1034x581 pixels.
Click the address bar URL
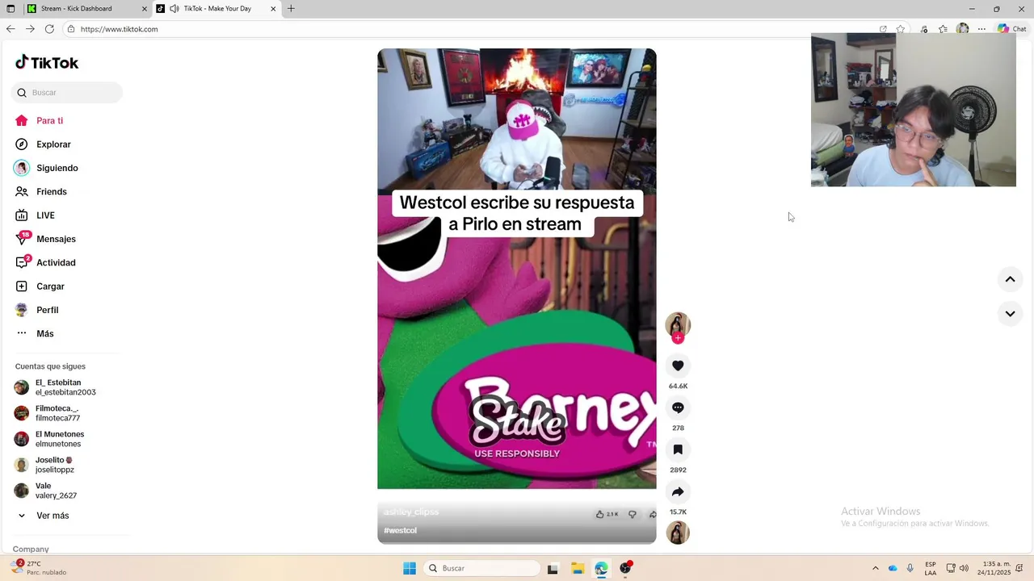coord(119,29)
